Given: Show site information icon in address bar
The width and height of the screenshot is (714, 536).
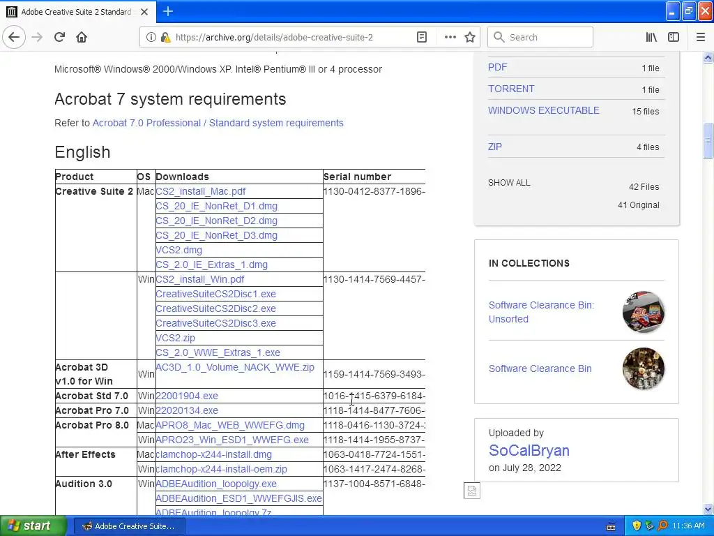Looking at the screenshot, I should (x=151, y=37).
